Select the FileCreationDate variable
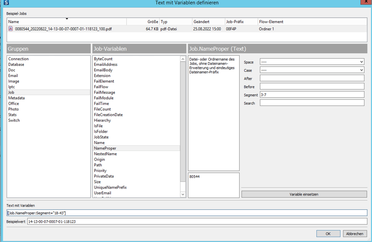 [x=108, y=115]
